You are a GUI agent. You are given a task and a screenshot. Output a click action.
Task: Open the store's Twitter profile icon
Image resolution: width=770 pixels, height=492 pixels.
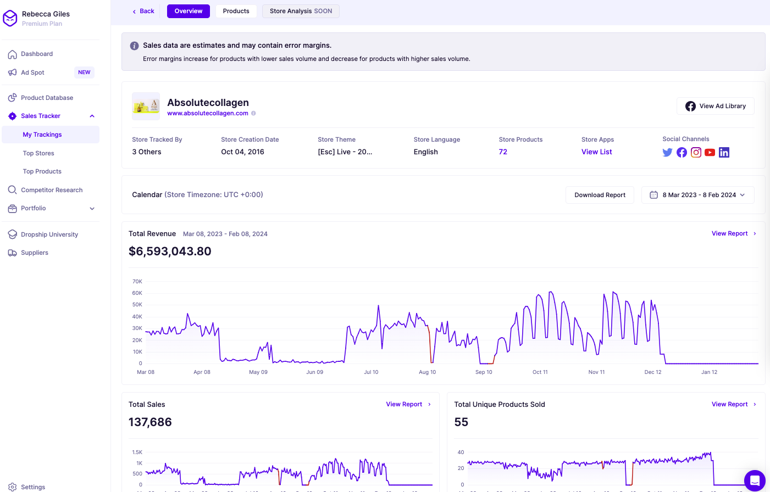[667, 153]
